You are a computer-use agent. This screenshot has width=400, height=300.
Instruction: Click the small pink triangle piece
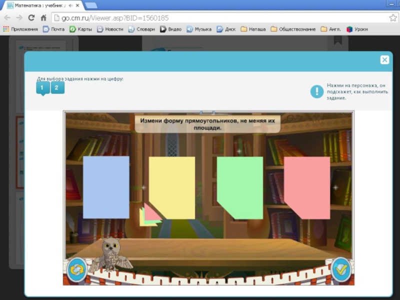[x=151, y=213]
